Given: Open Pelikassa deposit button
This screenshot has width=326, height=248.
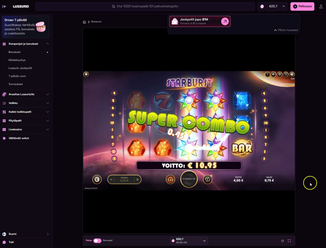Looking at the screenshot, I should 302,7.
